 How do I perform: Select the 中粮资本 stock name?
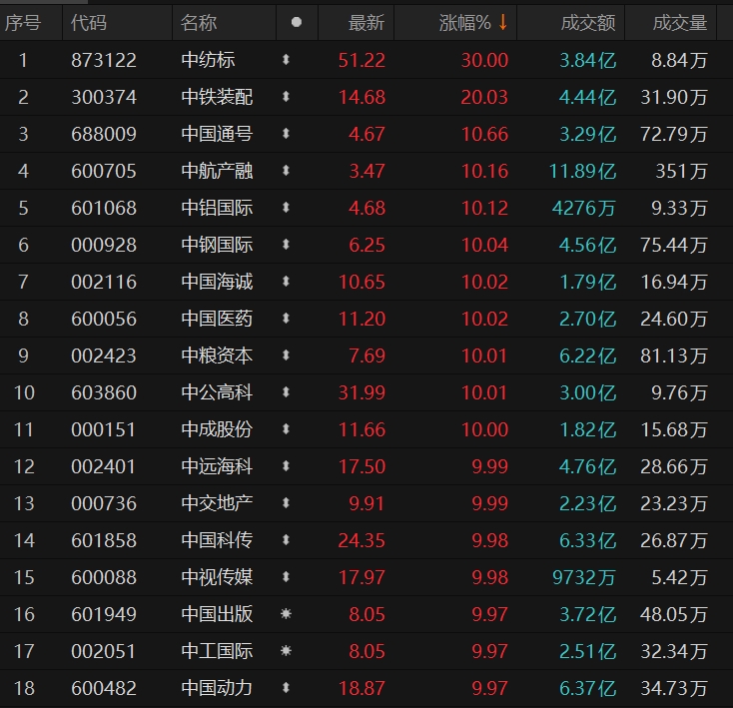click(x=217, y=355)
